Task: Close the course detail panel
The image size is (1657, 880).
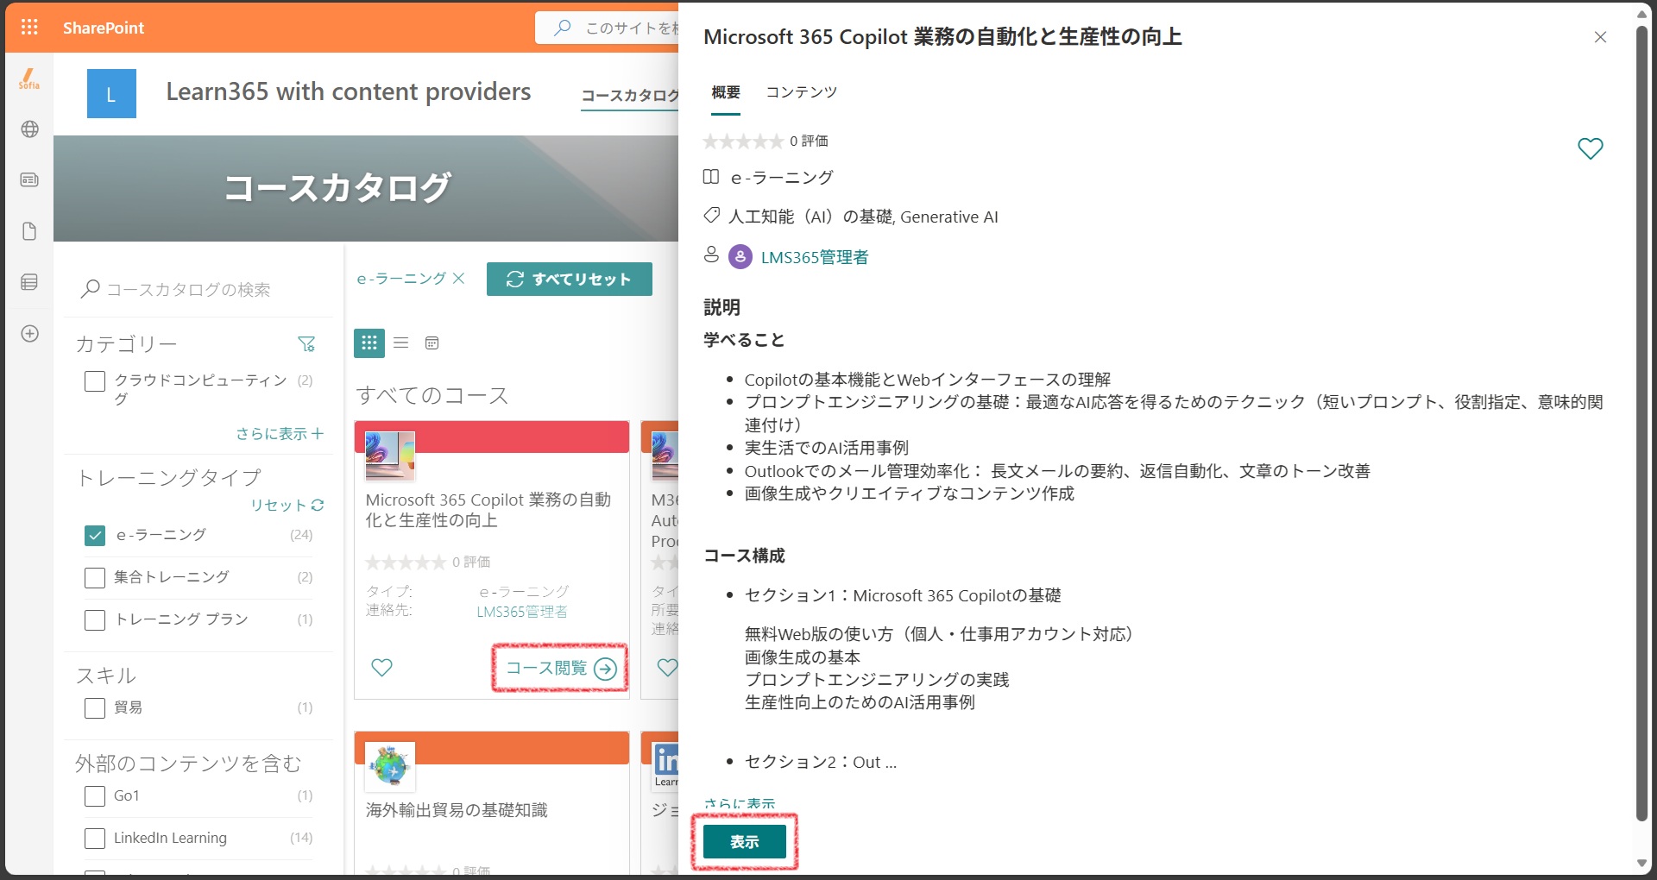Action: click(x=1600, y=37)
